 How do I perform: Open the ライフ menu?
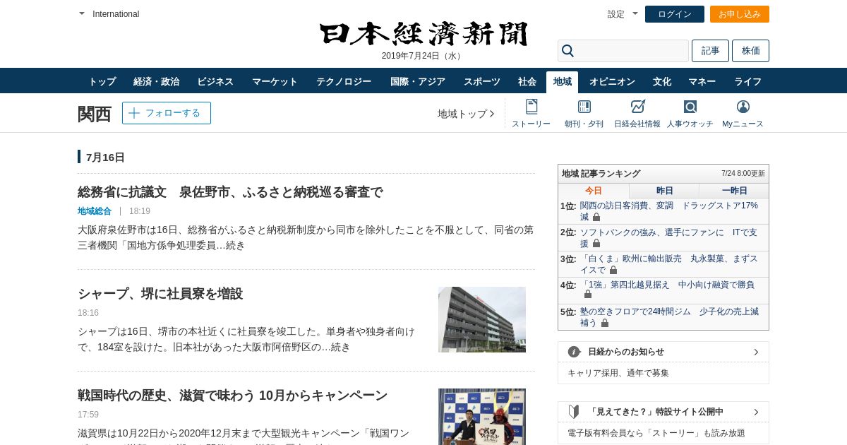click(747, 81)
